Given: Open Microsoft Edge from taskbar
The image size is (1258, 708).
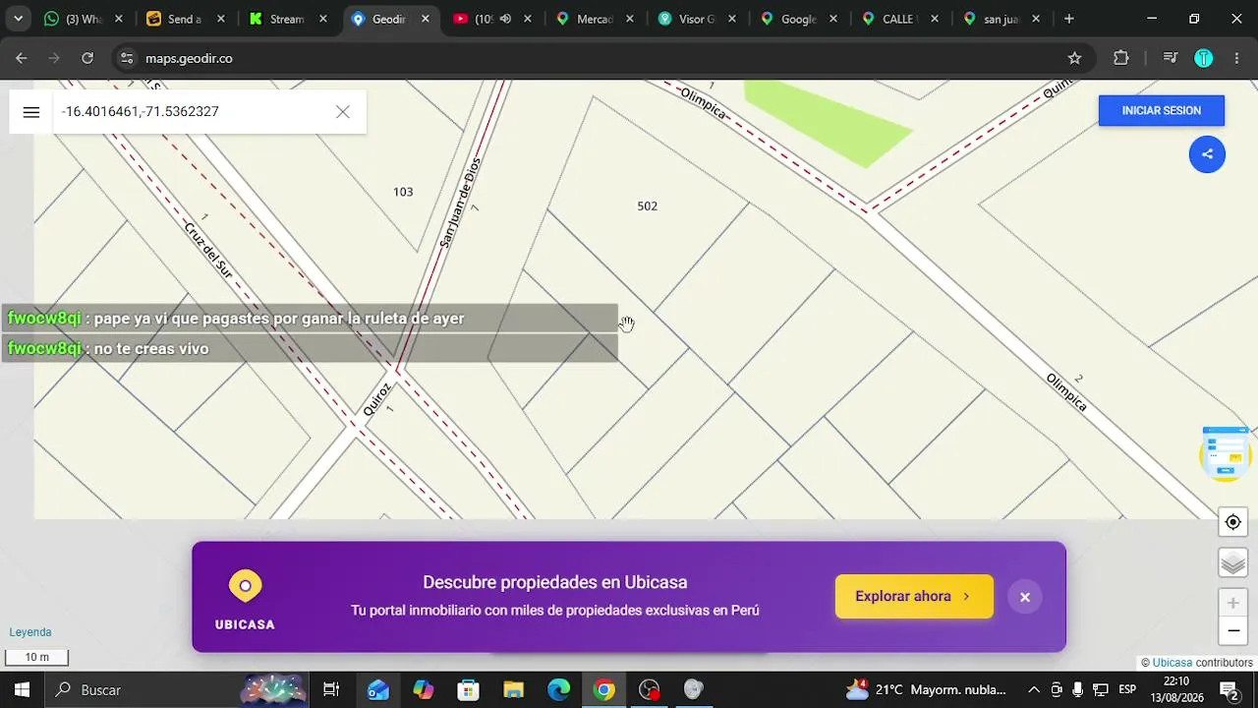Looking at the screenshot, I should (x=558, y=689).
